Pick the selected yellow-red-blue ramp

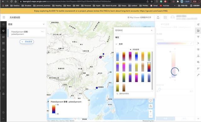[149, 67]
